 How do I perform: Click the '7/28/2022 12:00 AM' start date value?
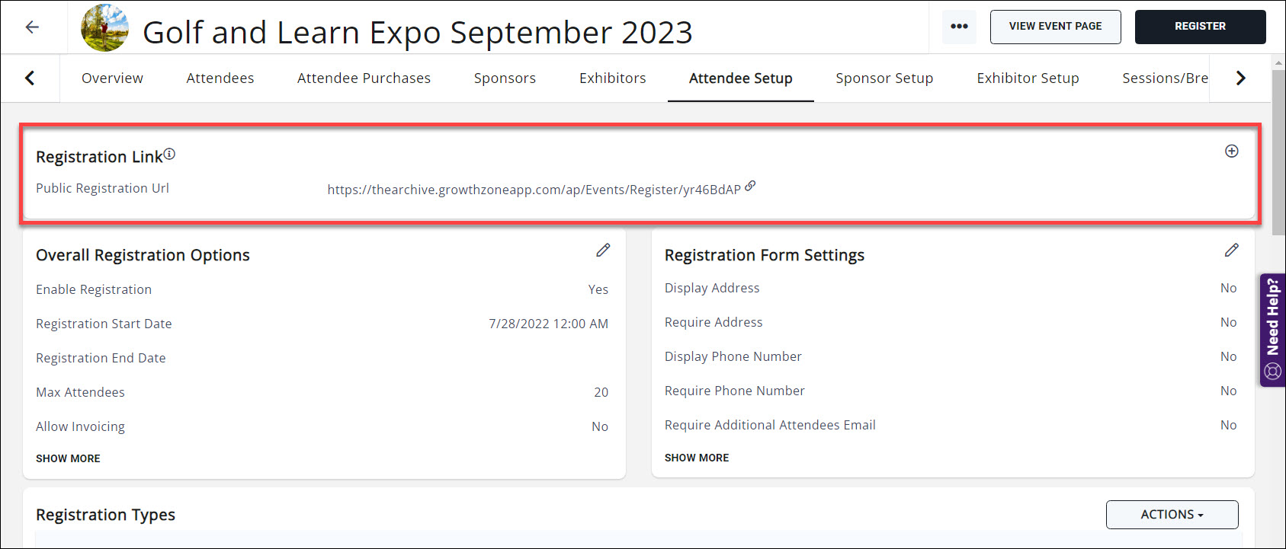click(548, 324)
